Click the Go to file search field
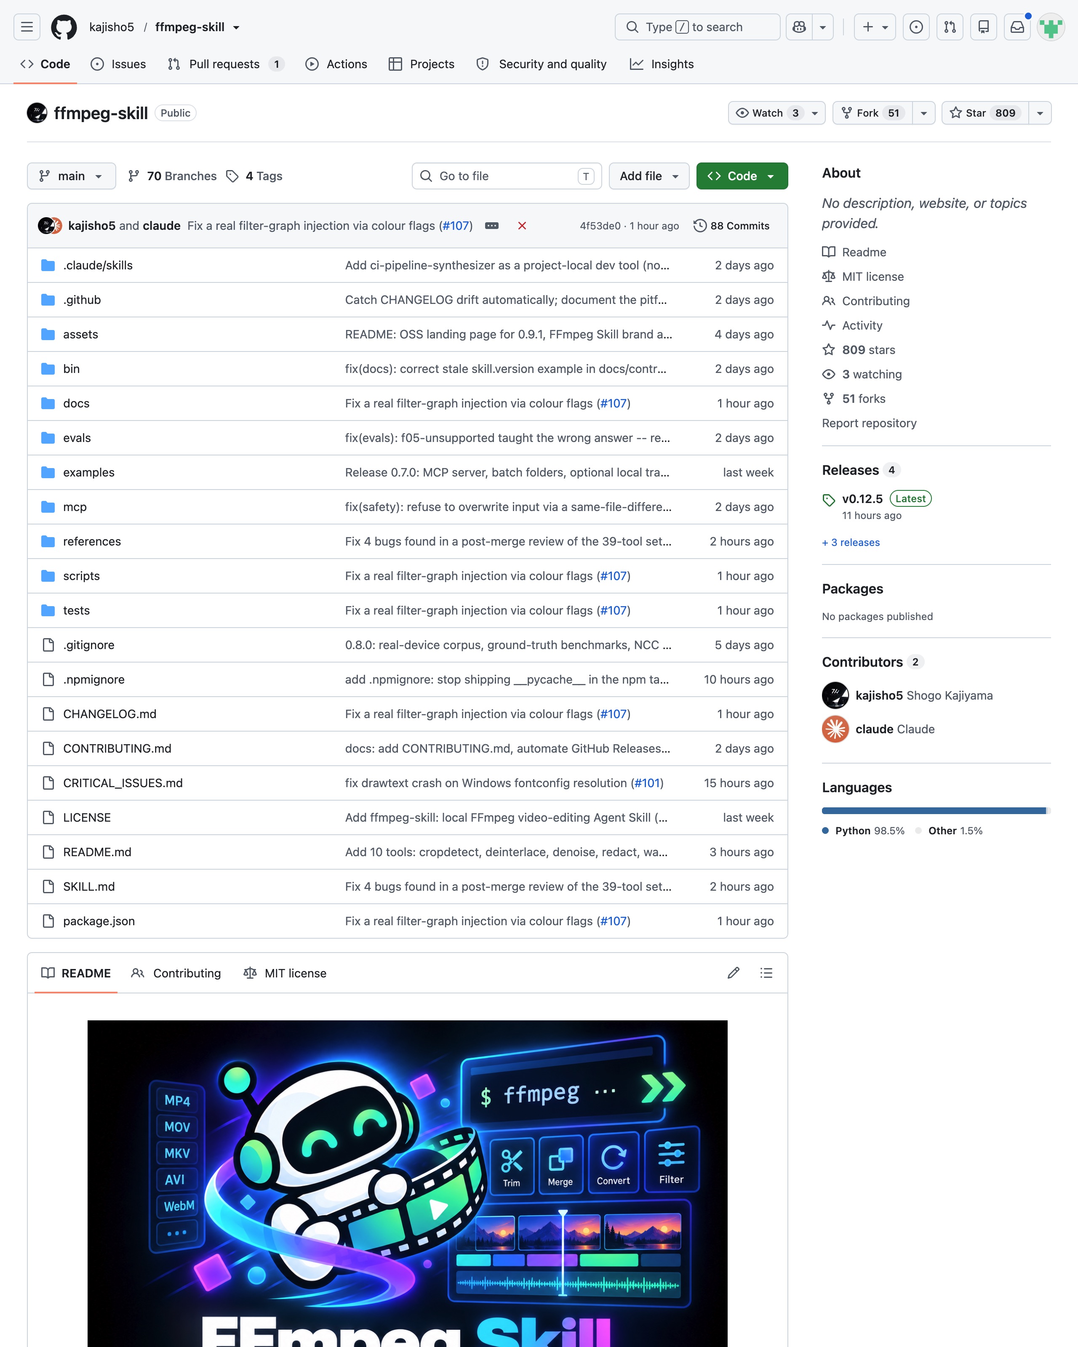Screen dimensions: 1078x1347 507,176
